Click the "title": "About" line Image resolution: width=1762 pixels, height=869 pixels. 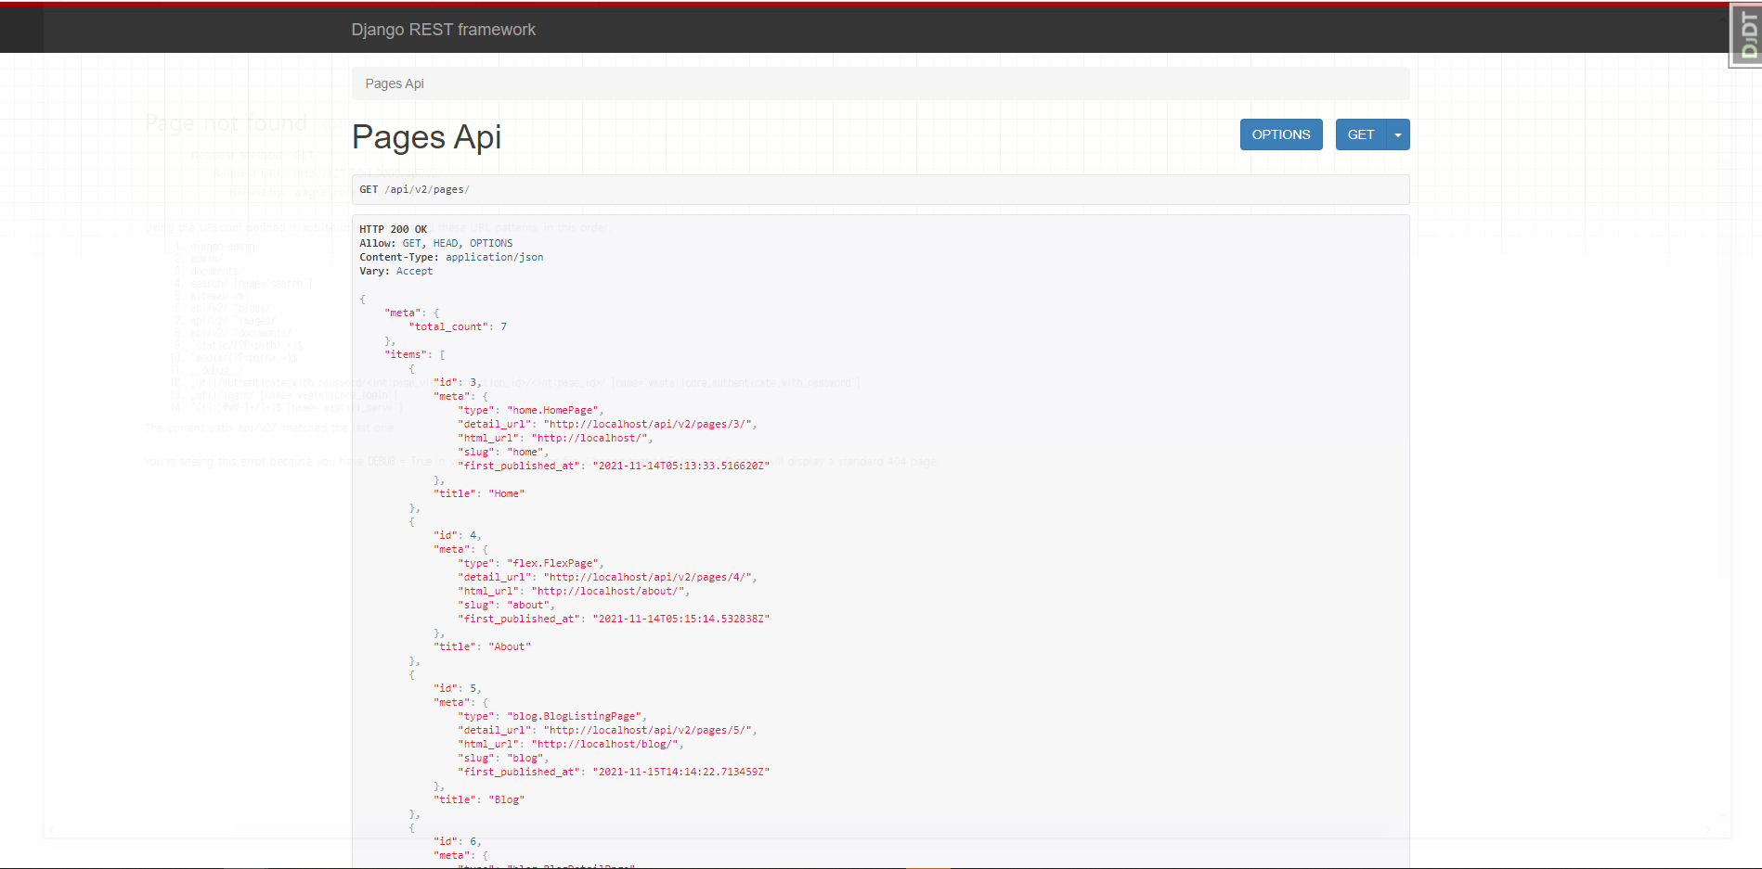click(482, 646)
